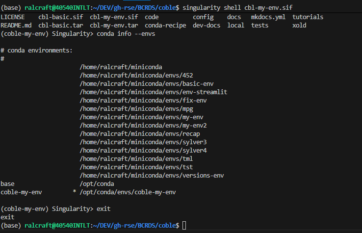Click the README.md file name
Image resolution: width=362 pixels, height=233 pixels.
[16, 26]
